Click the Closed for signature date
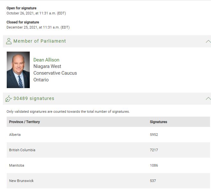Viewport: 211px width, 190px height. (x=38, y=27)
